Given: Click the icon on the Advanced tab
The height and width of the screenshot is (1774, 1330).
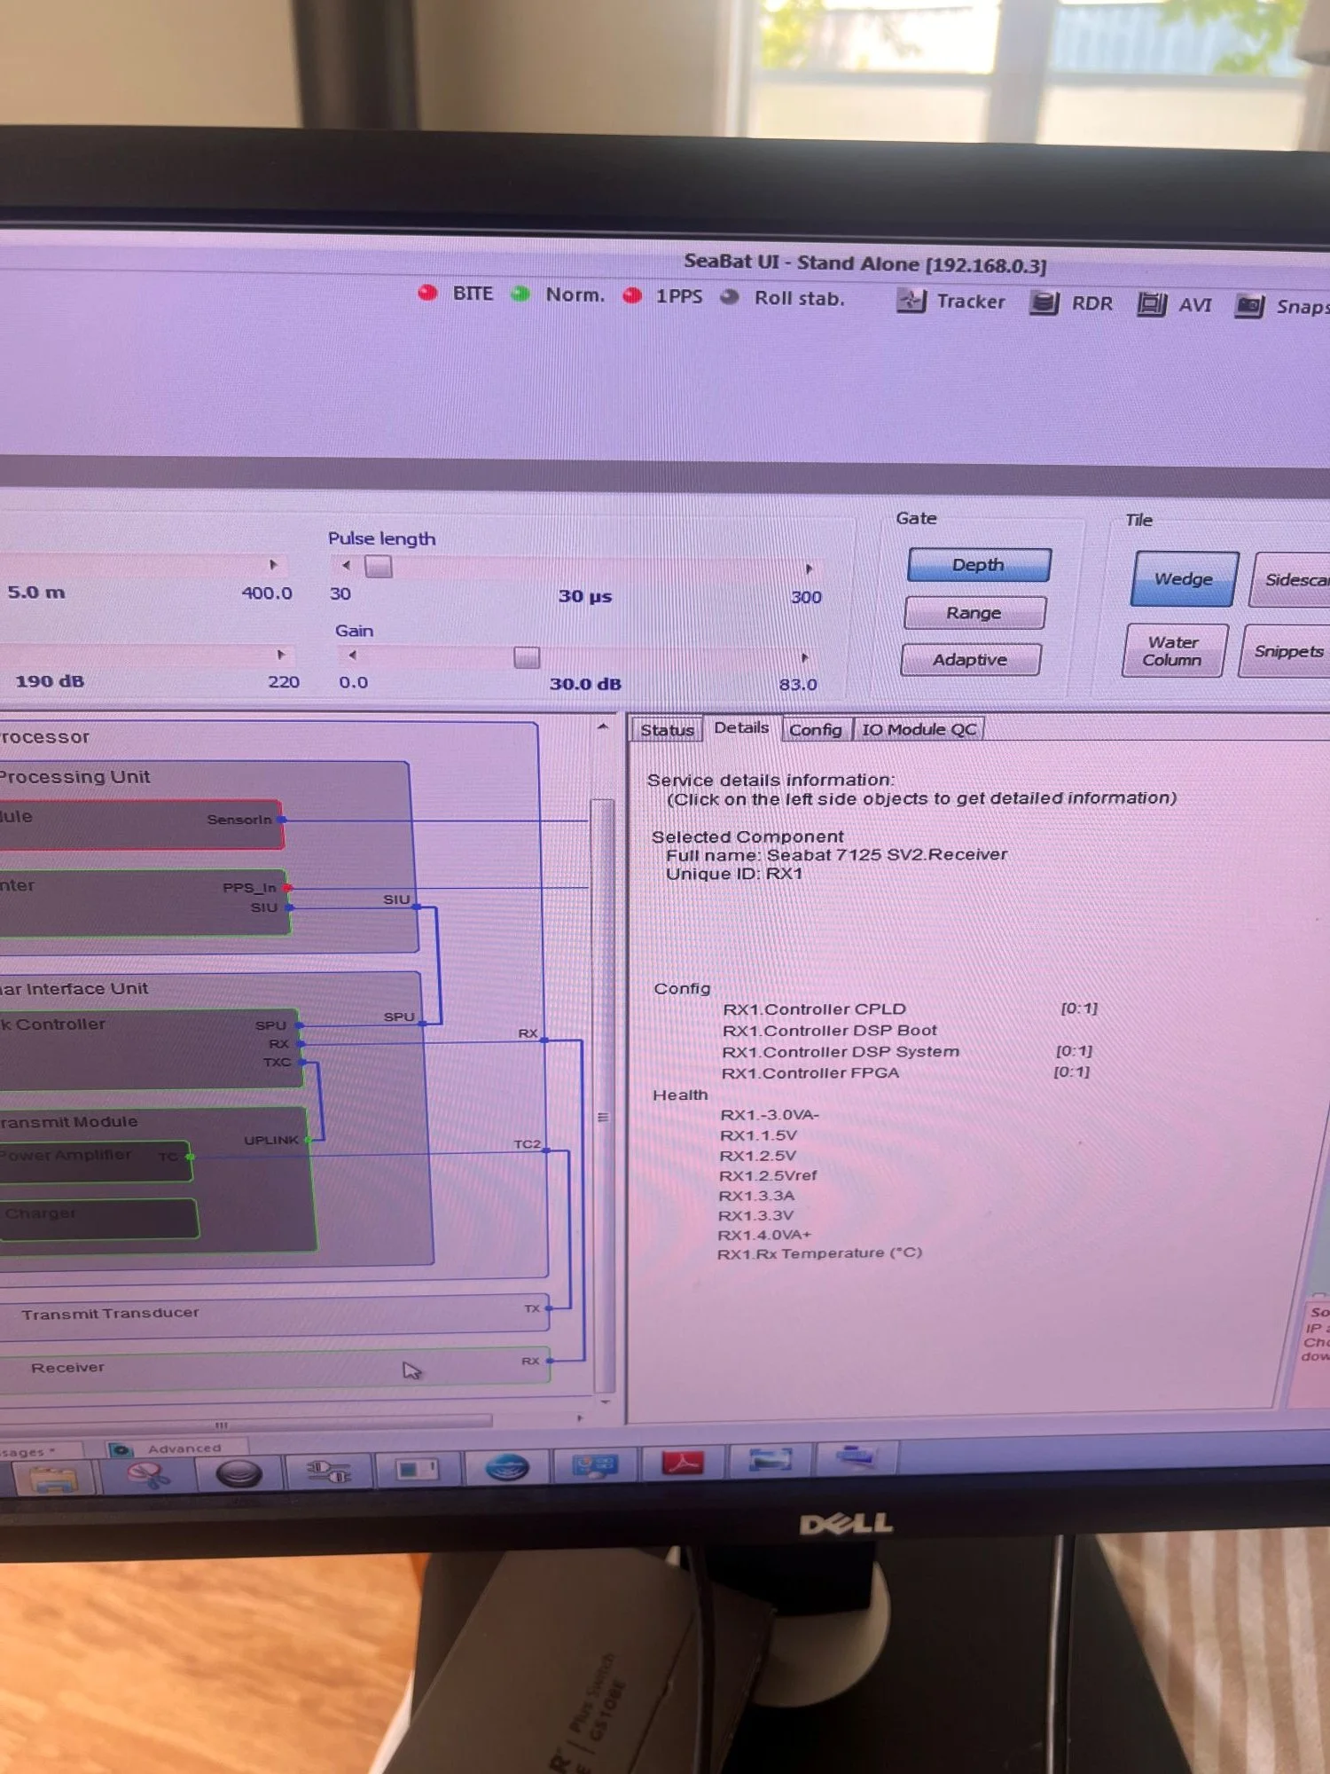Looking at the screenshot, I should point(121,1449).
